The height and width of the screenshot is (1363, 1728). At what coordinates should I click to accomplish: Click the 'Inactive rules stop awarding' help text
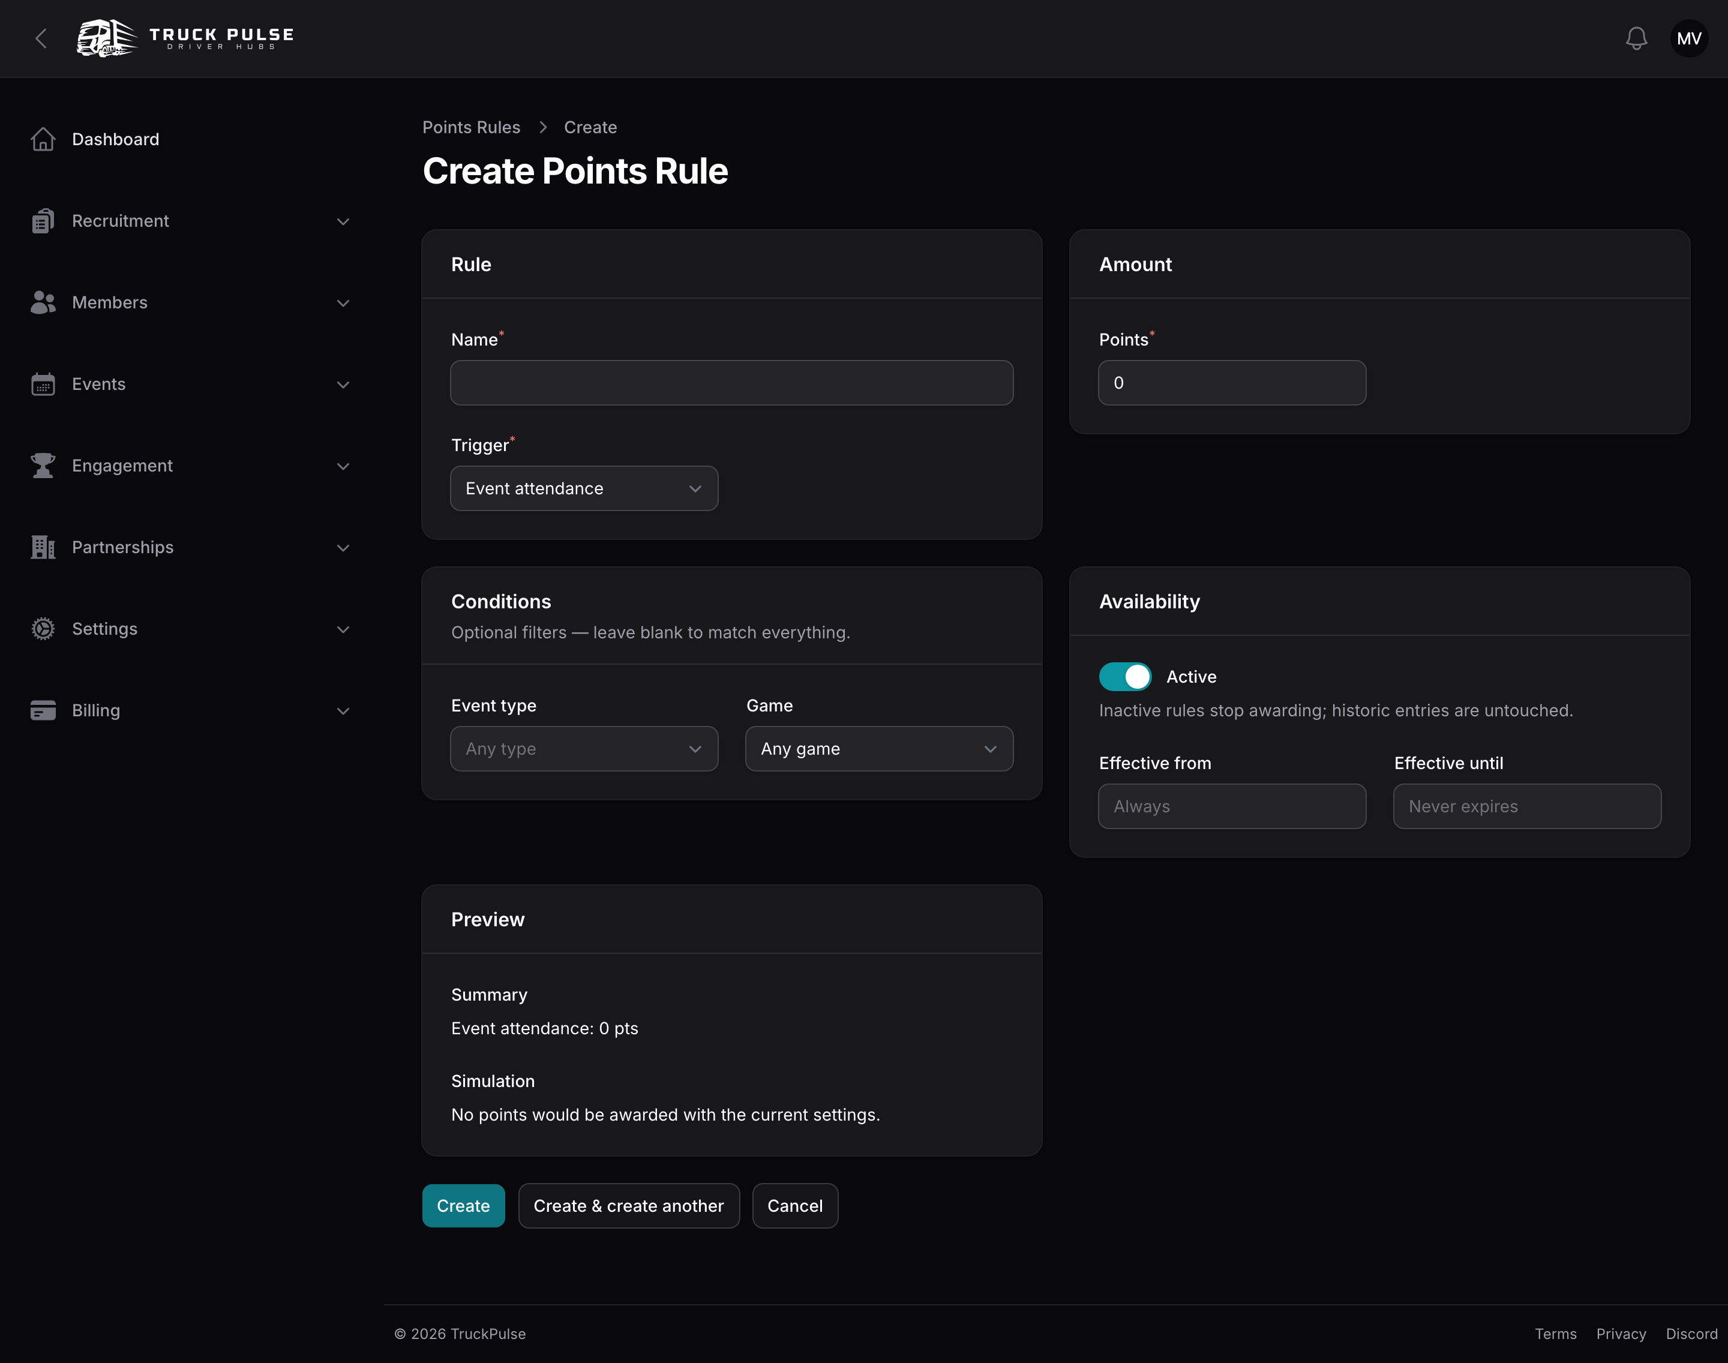click(1336, 710)
